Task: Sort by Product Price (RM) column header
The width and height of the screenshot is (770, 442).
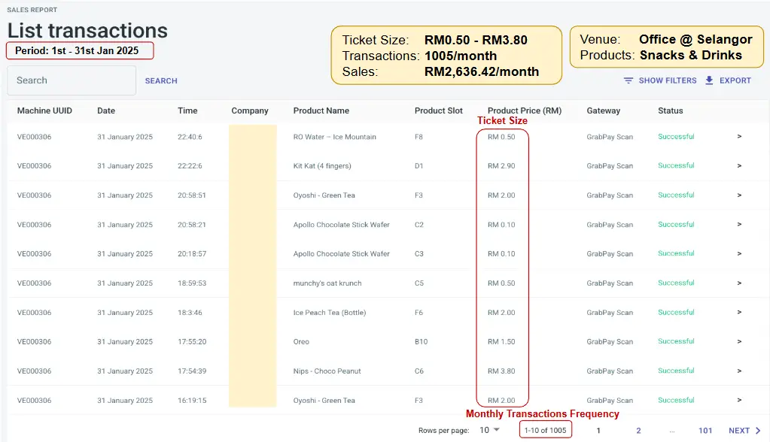Action: pyautogui.click(x=525, y=110)
